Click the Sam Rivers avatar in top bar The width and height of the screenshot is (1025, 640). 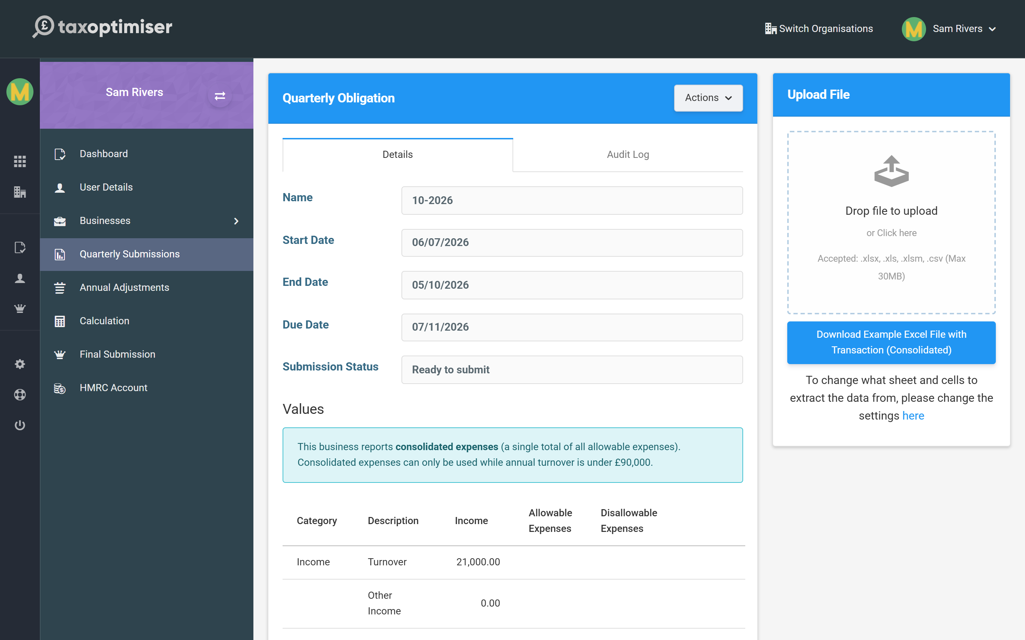click(914, 29)
